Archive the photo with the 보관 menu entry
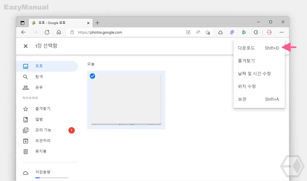Image resolution: width=307 pixels, height=181 pixels. pos(259,99)
